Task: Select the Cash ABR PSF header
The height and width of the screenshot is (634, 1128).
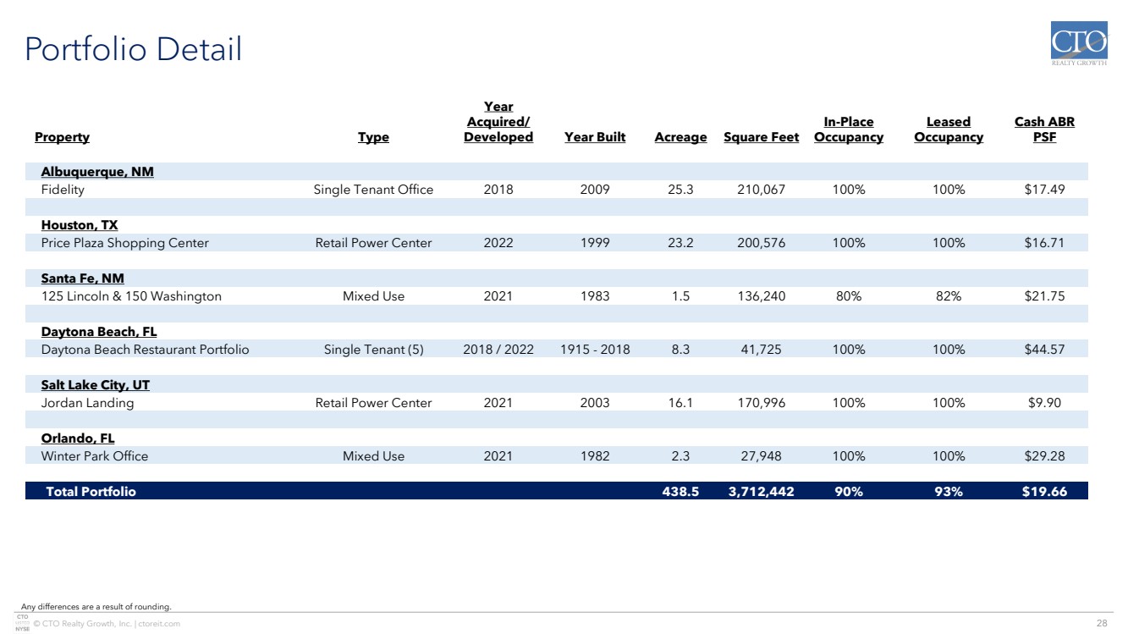Action: [x=1044, y=130]
